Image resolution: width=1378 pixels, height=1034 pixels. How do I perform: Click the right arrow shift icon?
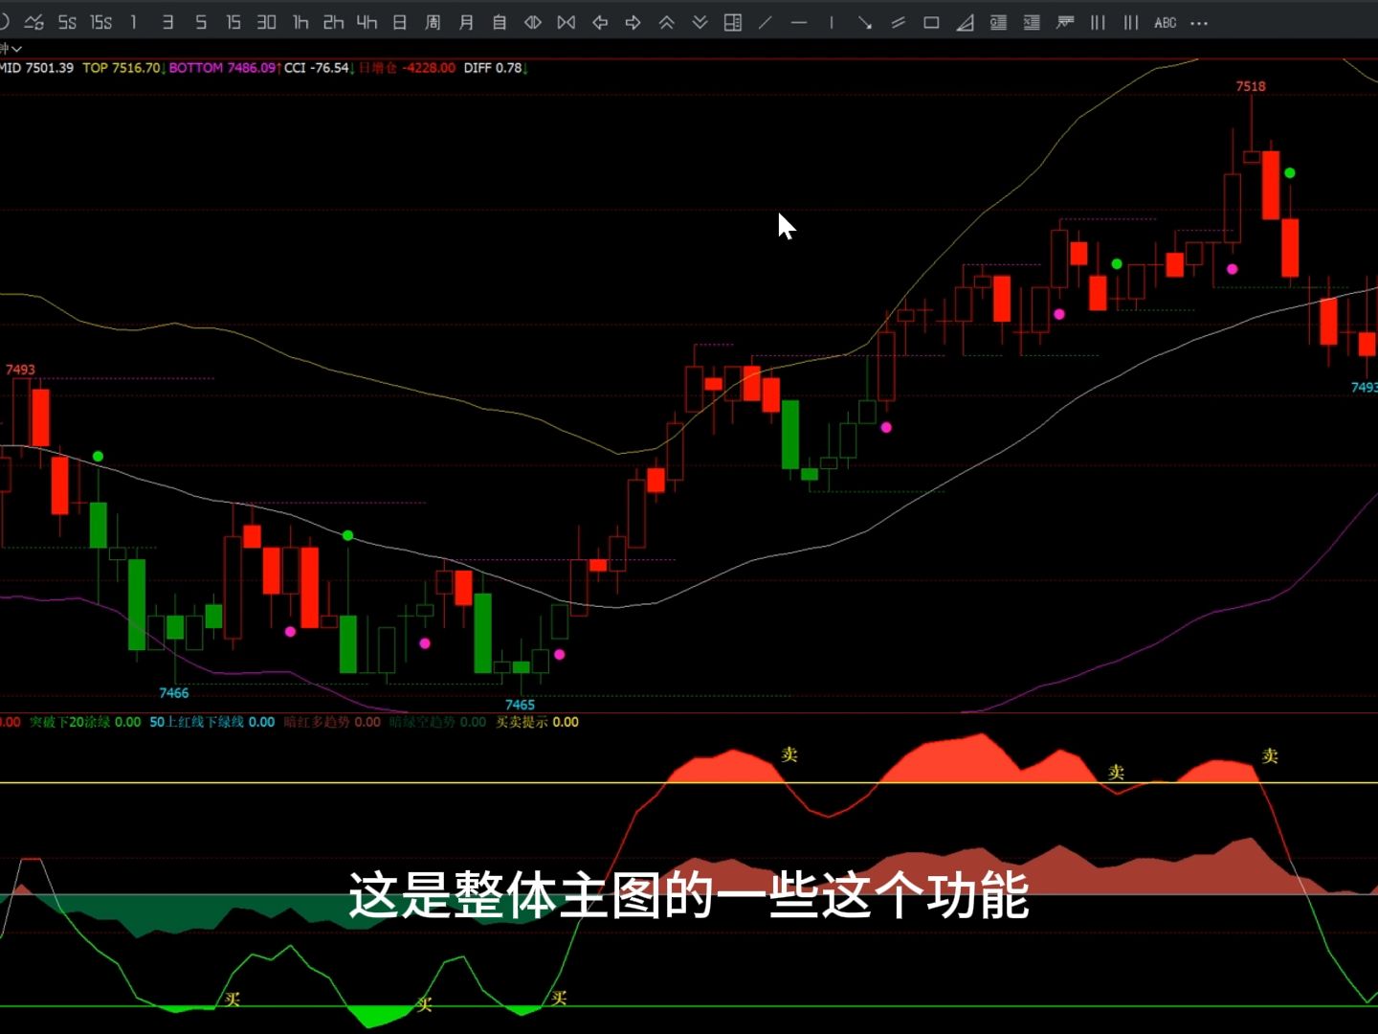[633, 22]
